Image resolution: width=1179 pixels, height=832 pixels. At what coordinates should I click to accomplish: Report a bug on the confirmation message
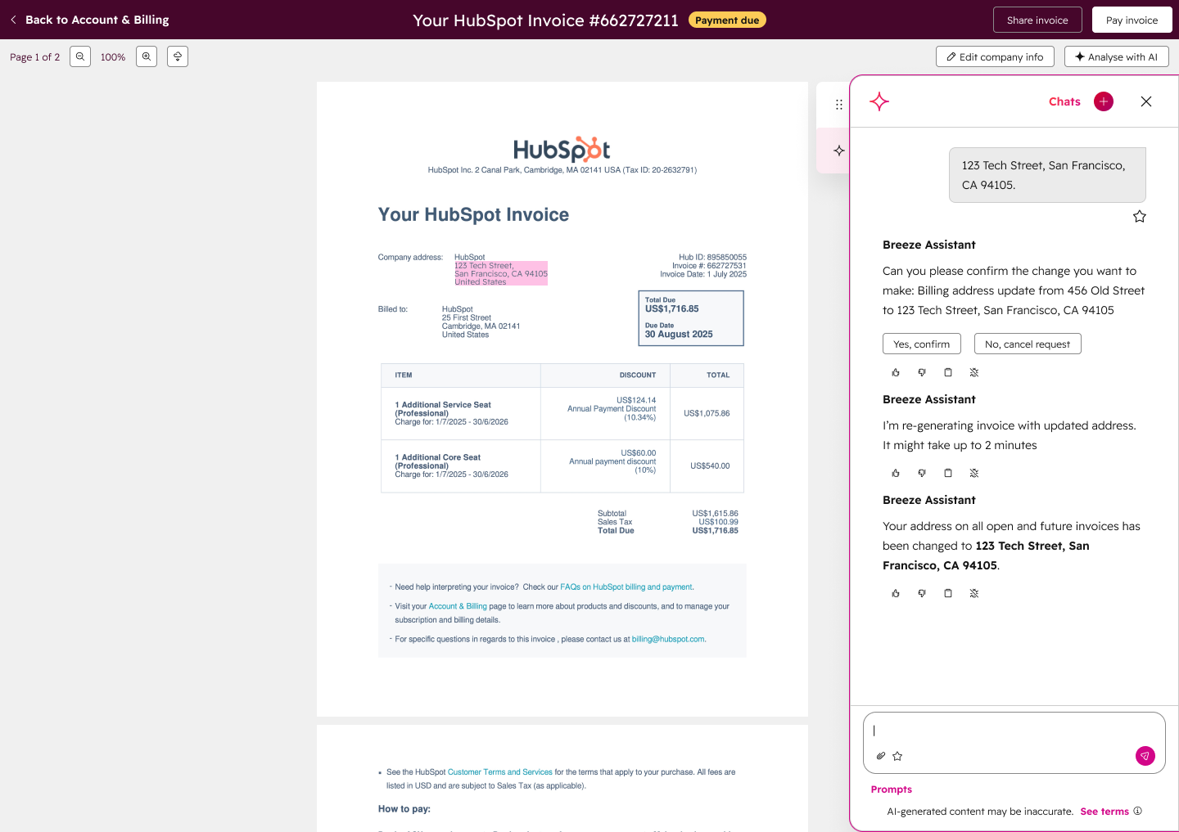(974, 372)
